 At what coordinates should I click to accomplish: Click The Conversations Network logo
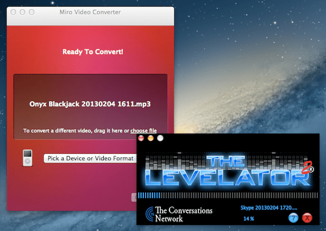coord(179,214)
